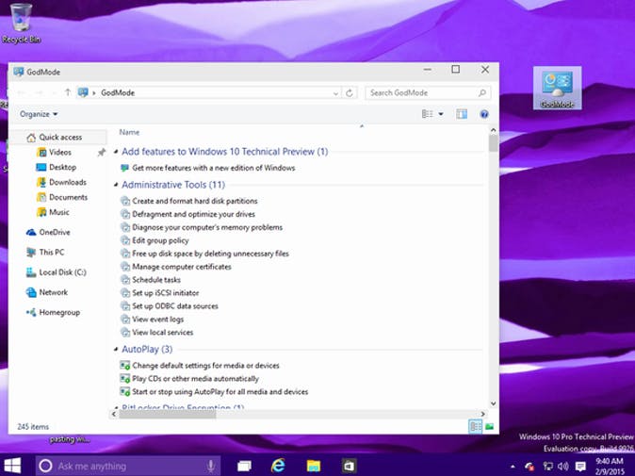The height and width of the screenshot is (476, 635).
Task: Click the address bar GodMode location icon
Action: tap(83, 92)
